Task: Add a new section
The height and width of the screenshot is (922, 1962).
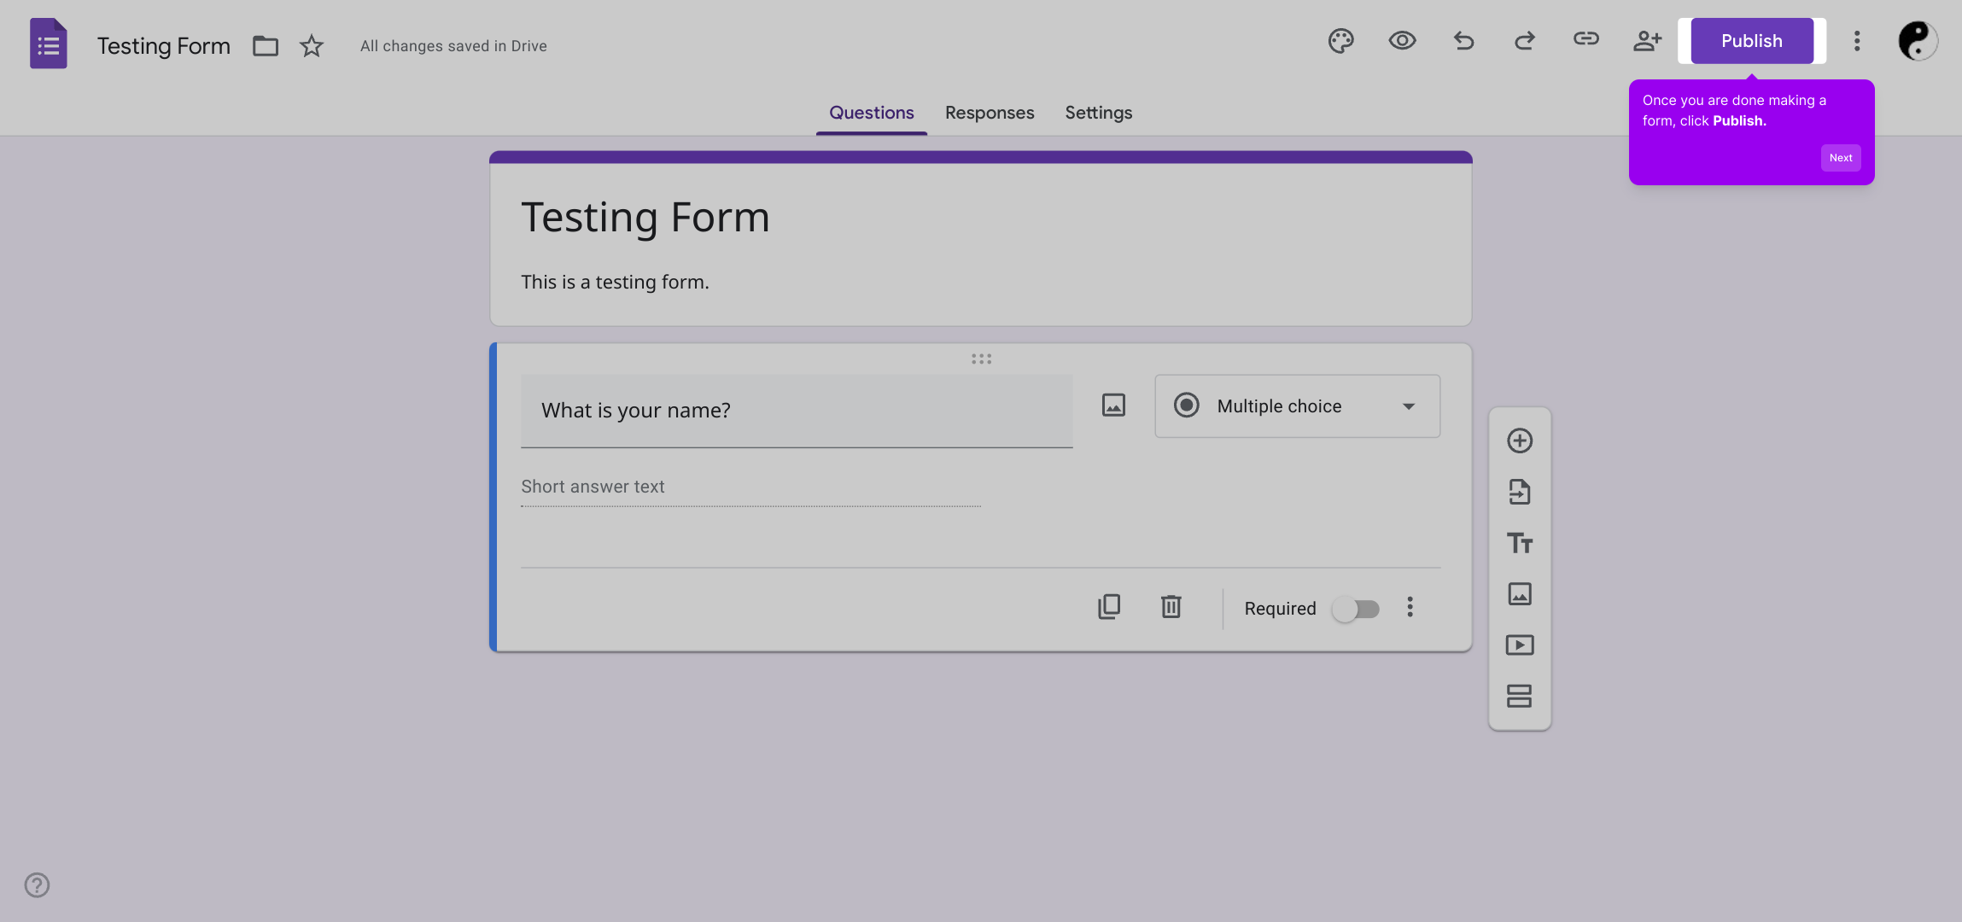Action: (x=1520, y=697)
